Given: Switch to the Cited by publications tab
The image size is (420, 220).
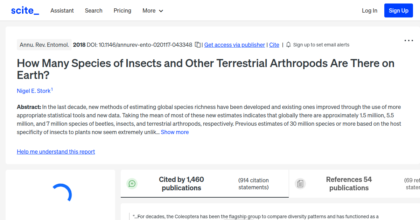Looking at the screenshot, I should pyautogui.click(x=181, y=183).
